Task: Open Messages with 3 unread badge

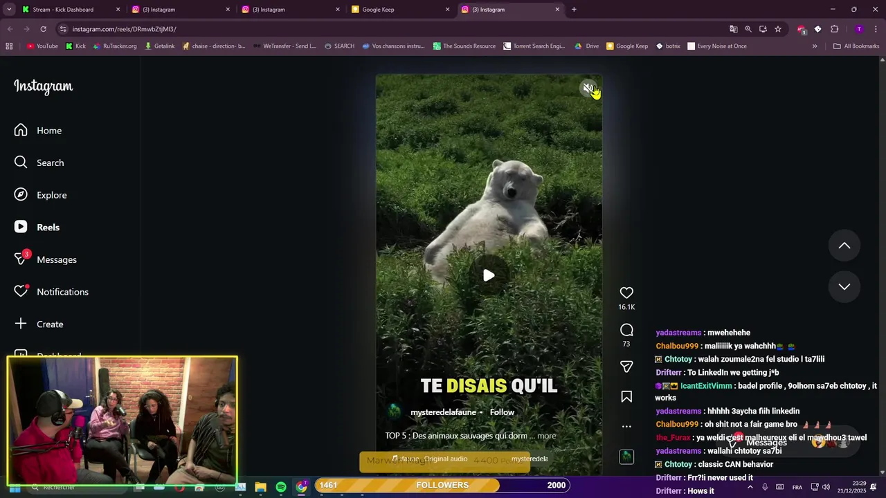Action: click(x=46, y=259)
